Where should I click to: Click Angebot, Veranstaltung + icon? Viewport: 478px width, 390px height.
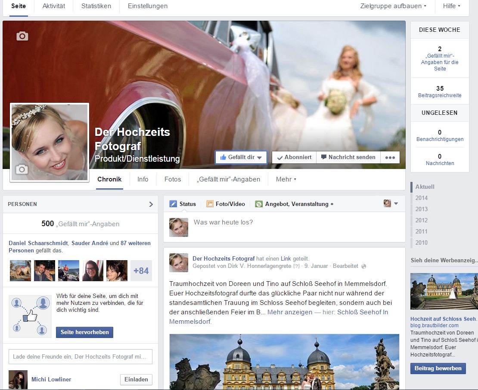(x=259, y=204)
